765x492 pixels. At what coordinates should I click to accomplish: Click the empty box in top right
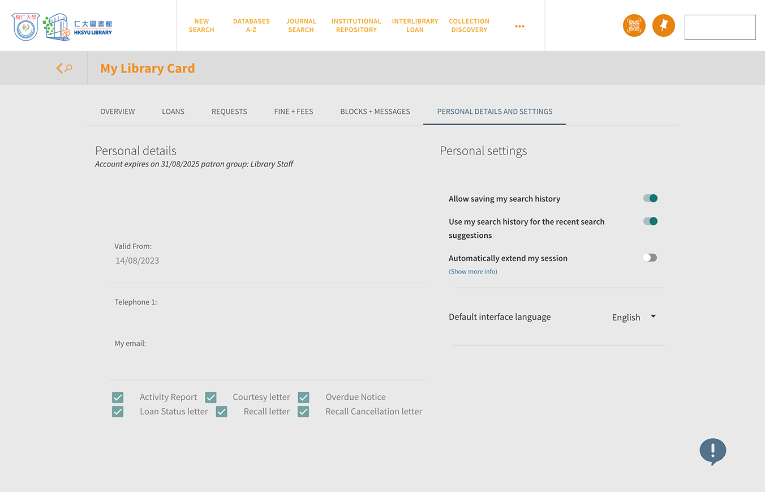pyautogui.click(x=720, y=27)
